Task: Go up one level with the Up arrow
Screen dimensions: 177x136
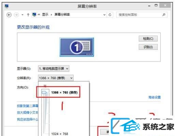Action: tap(28, 15)
